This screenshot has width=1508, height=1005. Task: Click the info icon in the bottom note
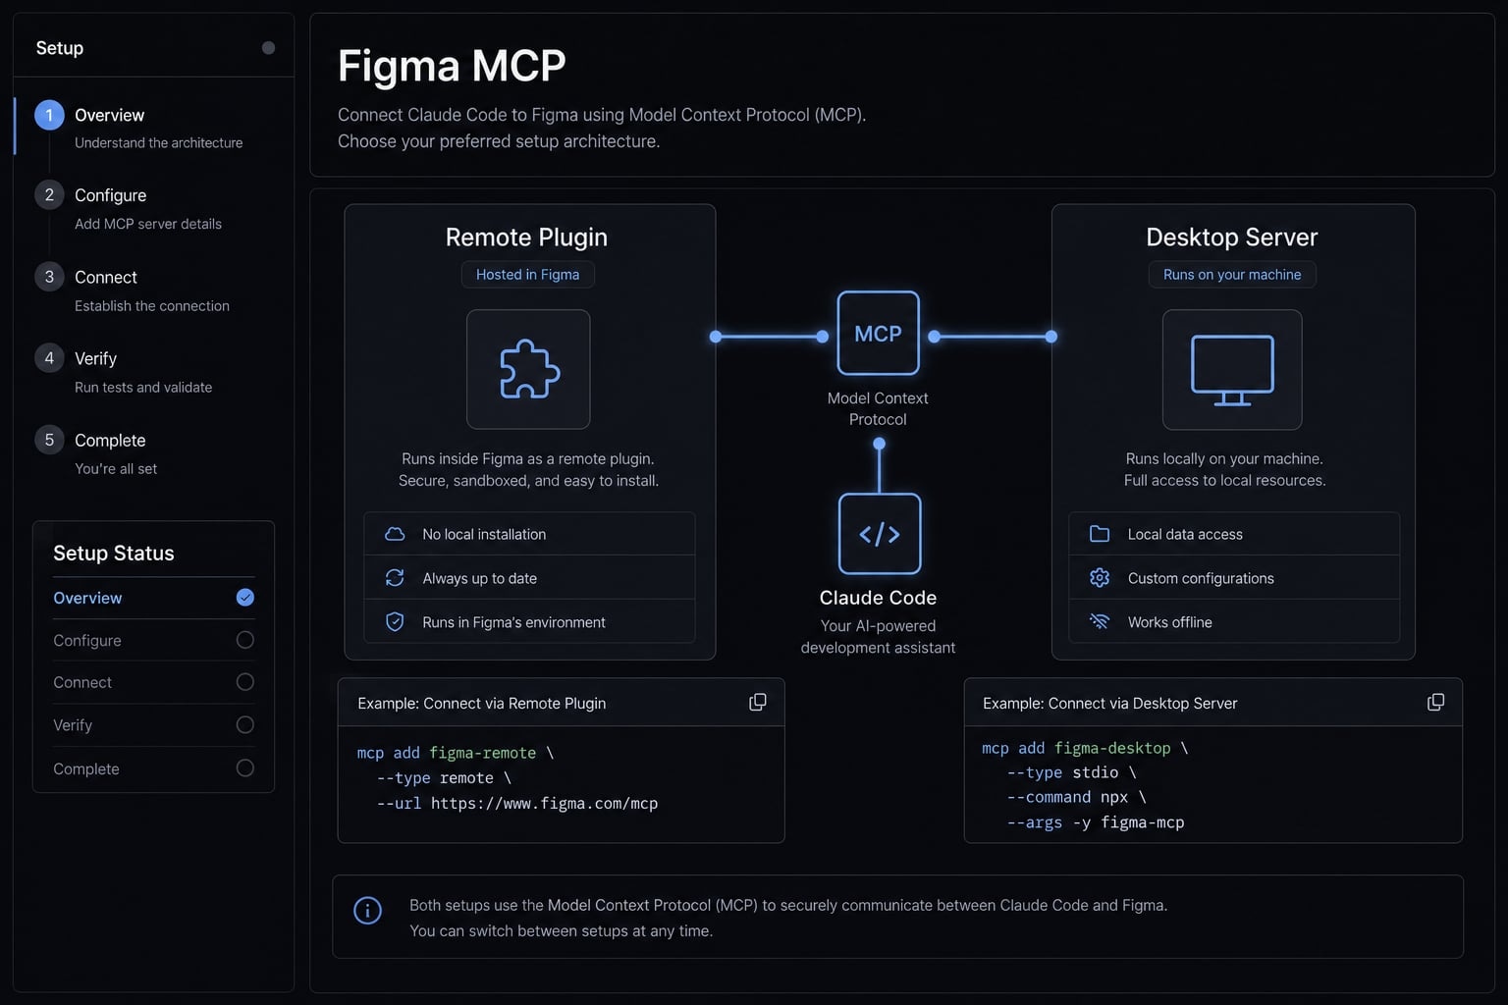pos(367,911)
